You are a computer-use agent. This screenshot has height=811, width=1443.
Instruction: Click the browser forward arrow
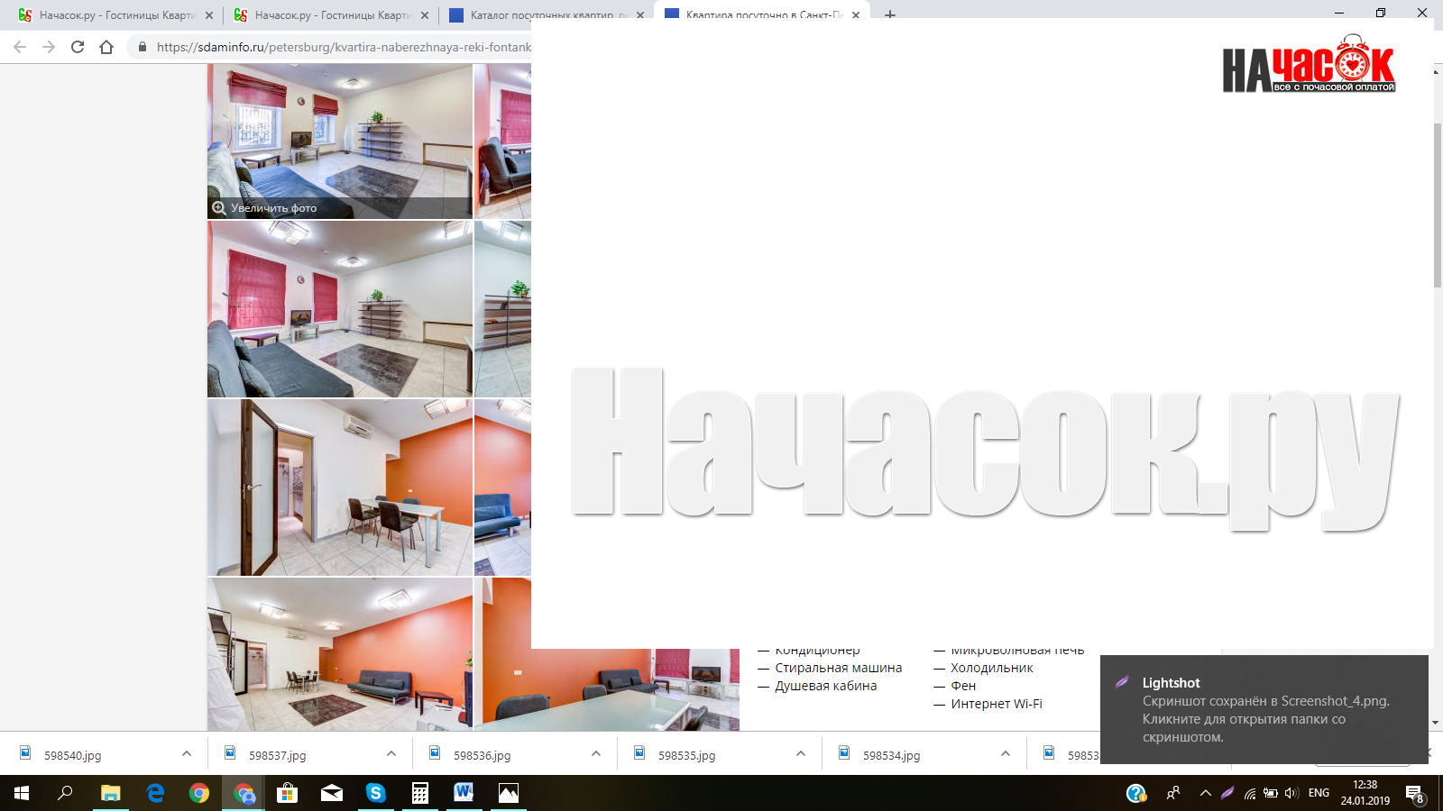pyautogui.click(x=49, y=47)
